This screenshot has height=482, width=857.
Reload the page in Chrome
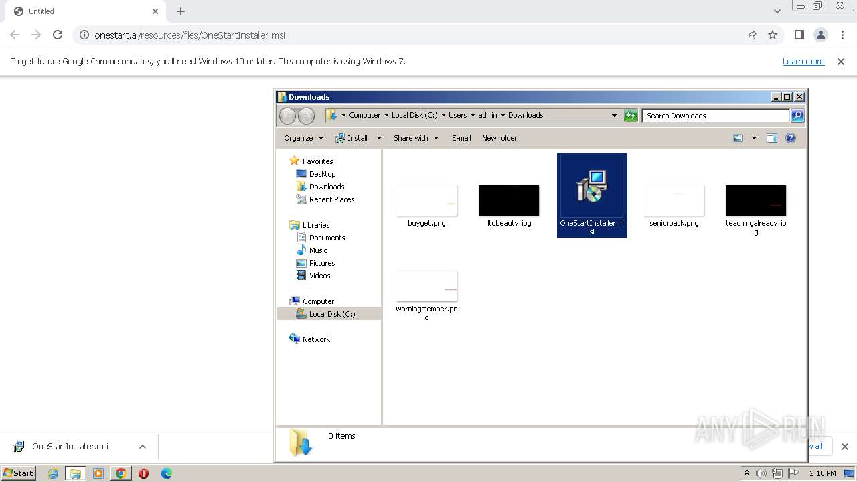pos(58,35)
